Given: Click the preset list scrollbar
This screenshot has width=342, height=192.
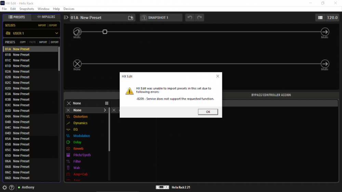Looking at the screenshot, I should pyautogui.click(x=59, y=59).
